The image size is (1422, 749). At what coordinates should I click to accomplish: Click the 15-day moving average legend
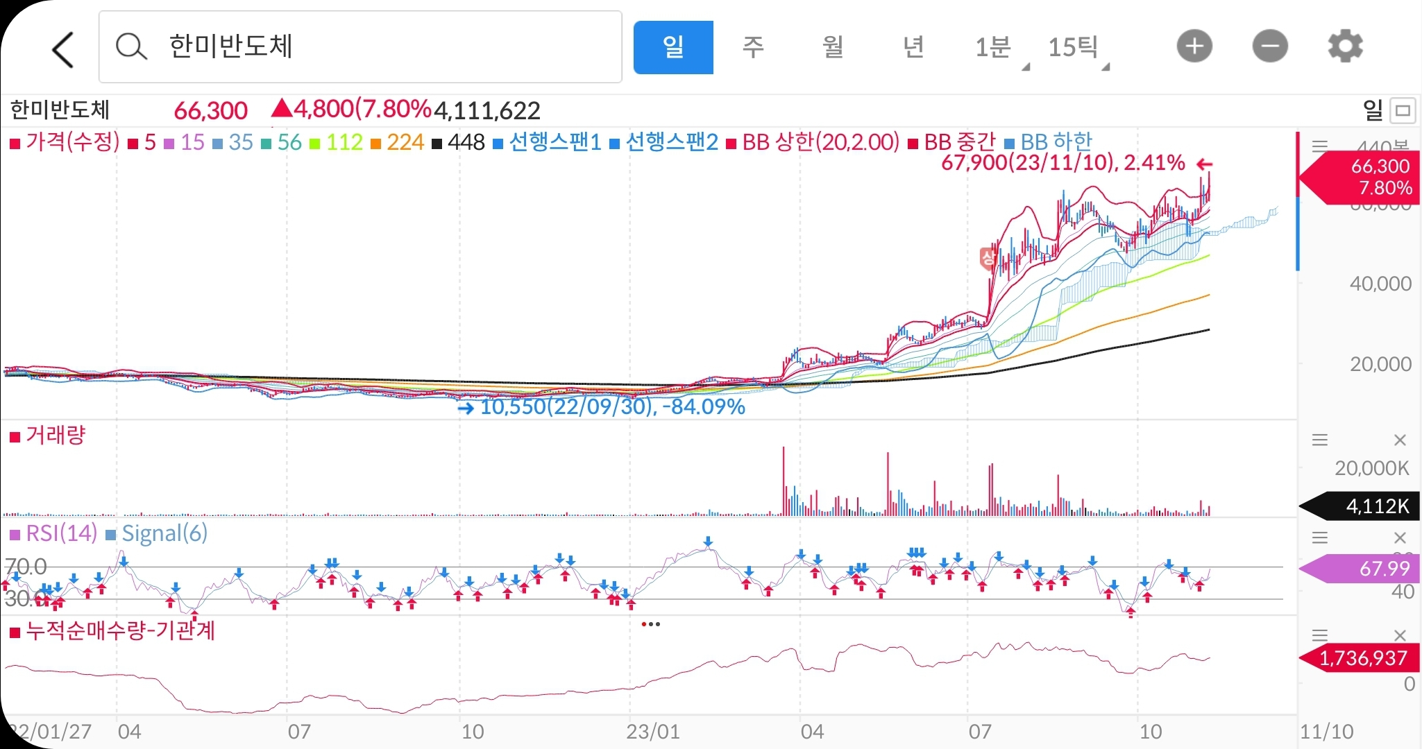click(185, 143)
